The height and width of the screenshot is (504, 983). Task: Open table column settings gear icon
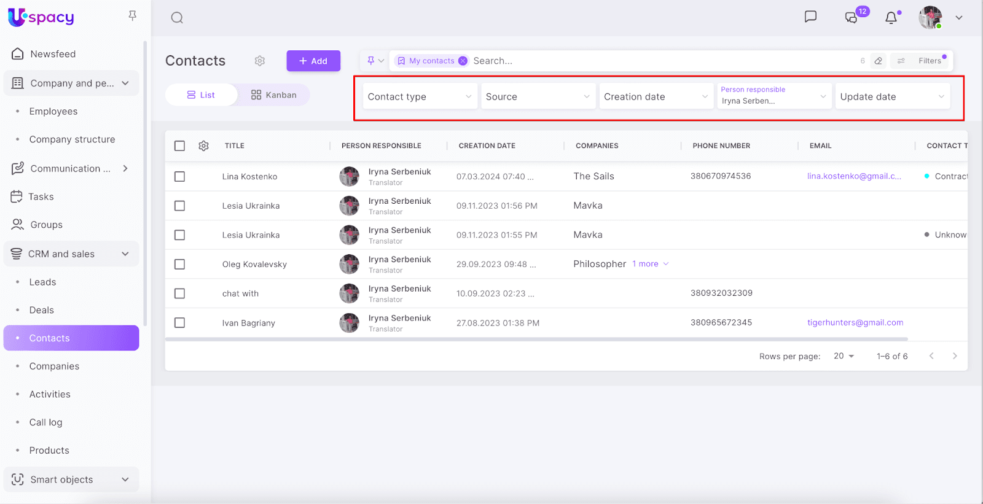tap(204, 146)
